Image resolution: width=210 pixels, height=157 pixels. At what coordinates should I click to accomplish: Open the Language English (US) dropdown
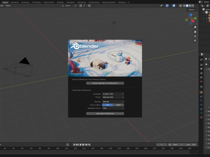113,94
